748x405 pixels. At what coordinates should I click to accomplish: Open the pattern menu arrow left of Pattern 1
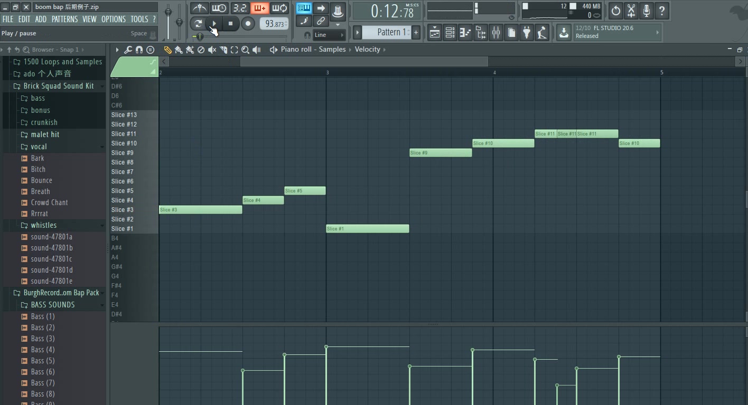point(358,32)
